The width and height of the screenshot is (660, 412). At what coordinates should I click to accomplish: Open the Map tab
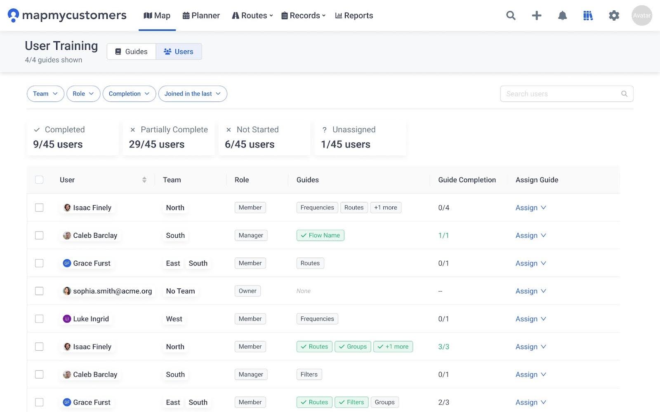[157, 16]
